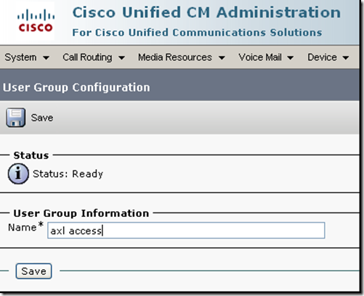Click the floppy disk Save icon
364x296 pixels.
pos(16,118)
